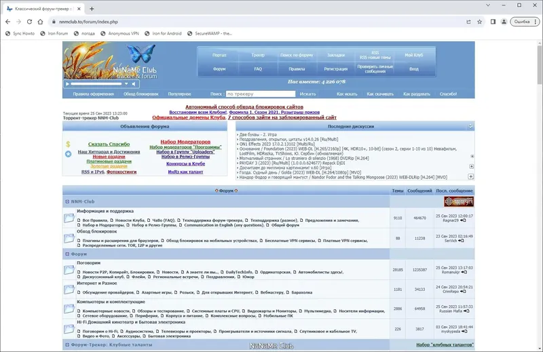Screen dimensions: 543x352
Task: Go to last post by Ragnar29 arrow icon
Action: pos(463,220)
